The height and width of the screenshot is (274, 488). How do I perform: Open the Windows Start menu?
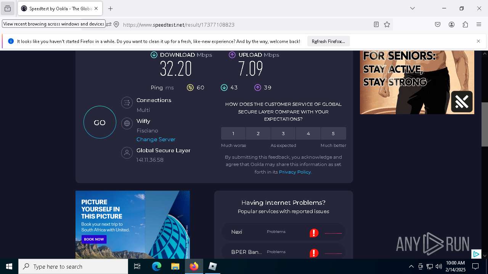9,266
